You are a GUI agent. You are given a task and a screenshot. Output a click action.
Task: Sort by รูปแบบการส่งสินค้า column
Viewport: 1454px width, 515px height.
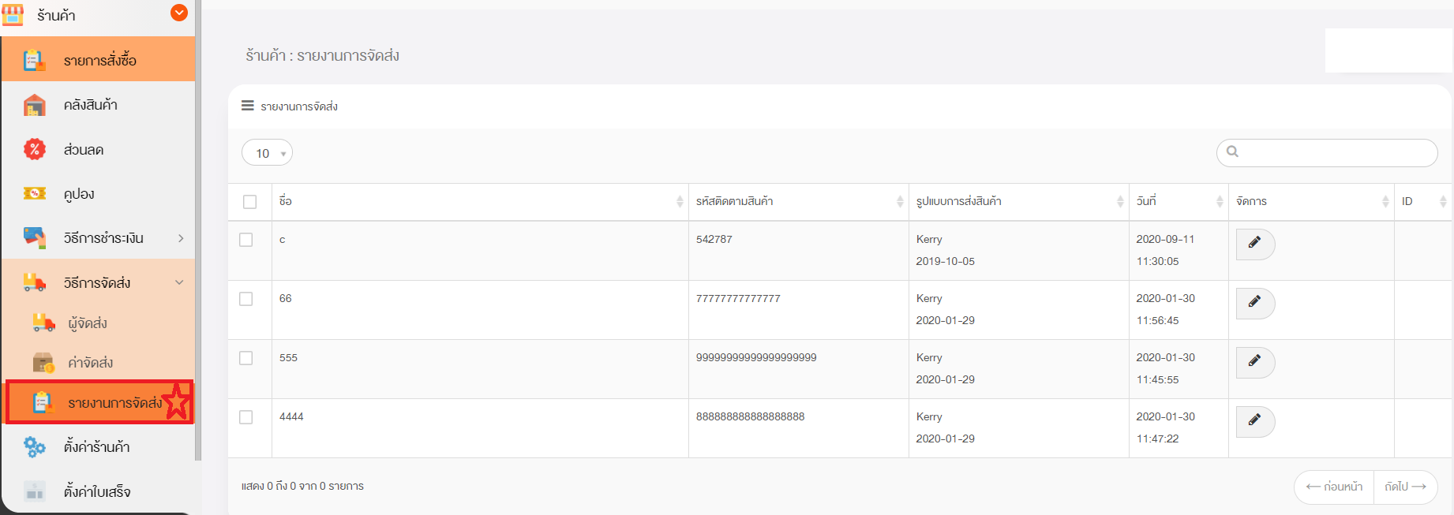tap(1019, 202)
